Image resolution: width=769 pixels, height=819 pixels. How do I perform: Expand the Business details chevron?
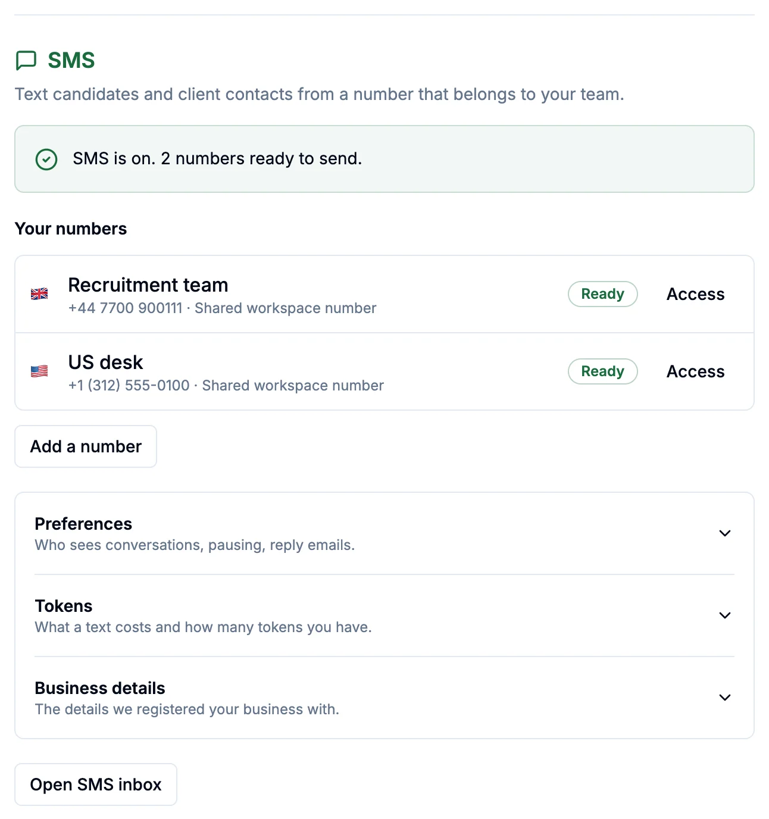[x=724, y=698]
